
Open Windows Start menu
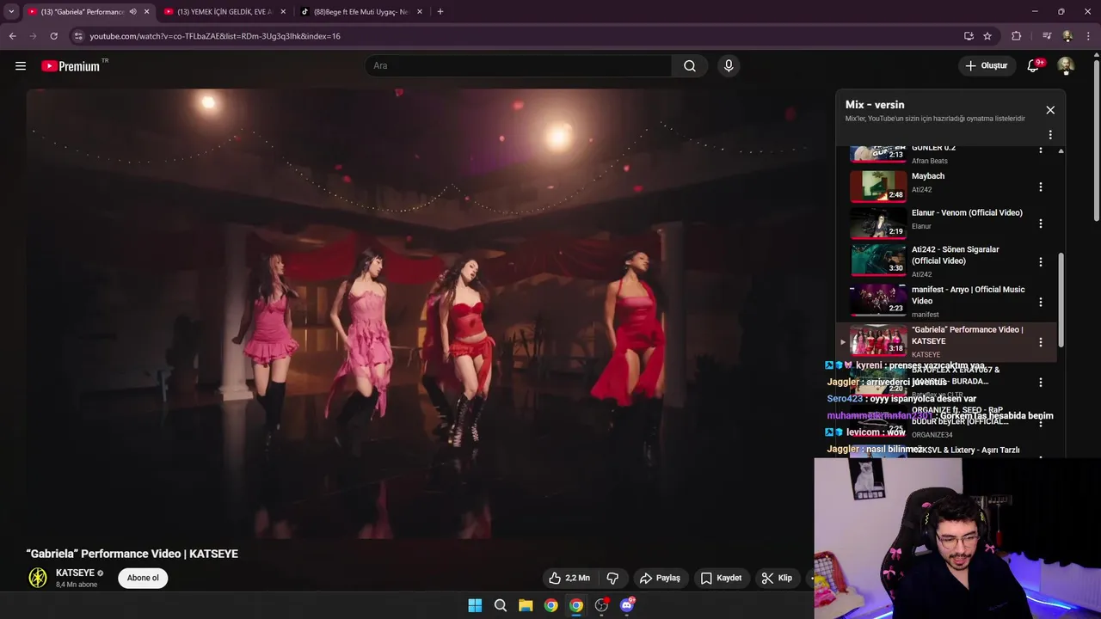pyautogui.click(x=475, y=605)
